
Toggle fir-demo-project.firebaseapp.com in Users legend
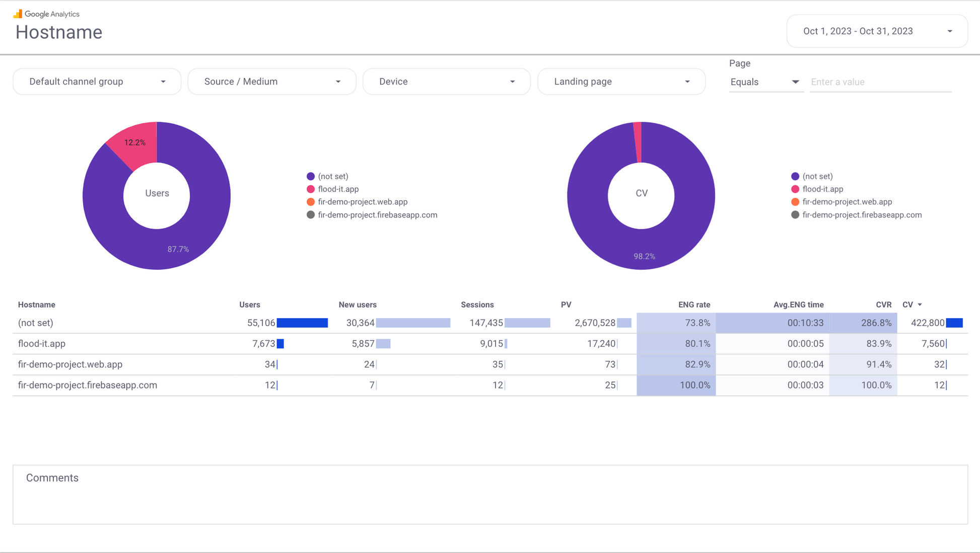point(377,215)
